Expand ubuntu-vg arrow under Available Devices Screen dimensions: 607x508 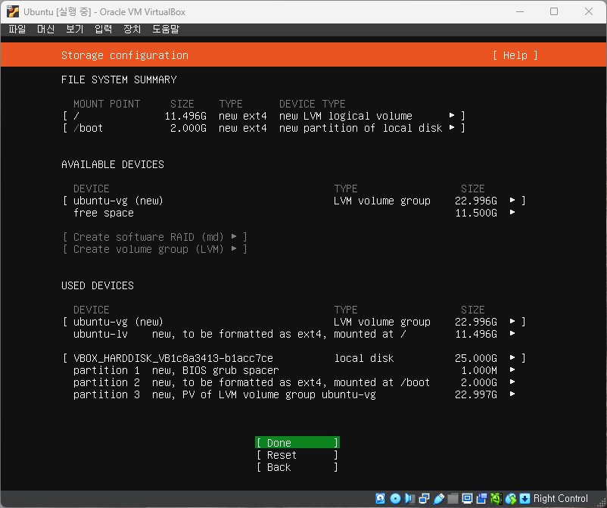tap(512, 200)
